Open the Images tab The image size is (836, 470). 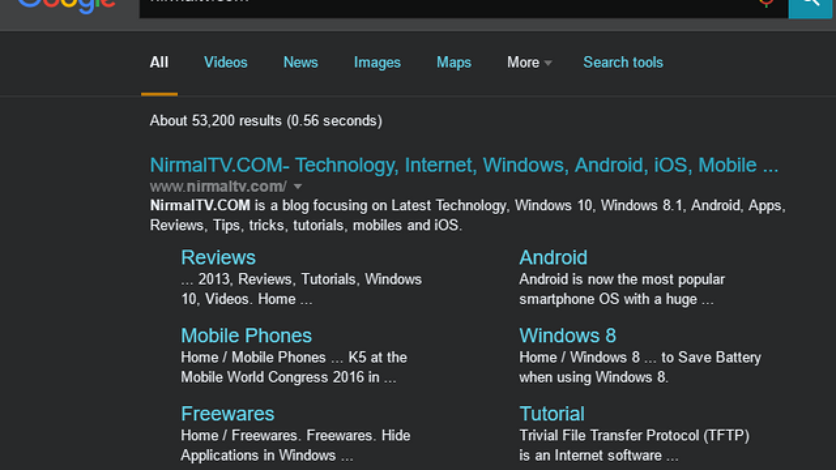tap(377, 62)
